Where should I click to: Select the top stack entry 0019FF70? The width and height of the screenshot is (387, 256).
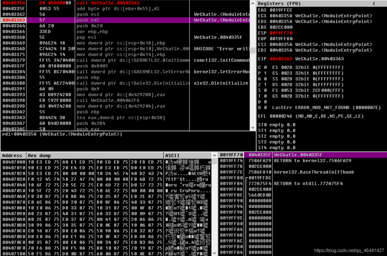[303, 155]
